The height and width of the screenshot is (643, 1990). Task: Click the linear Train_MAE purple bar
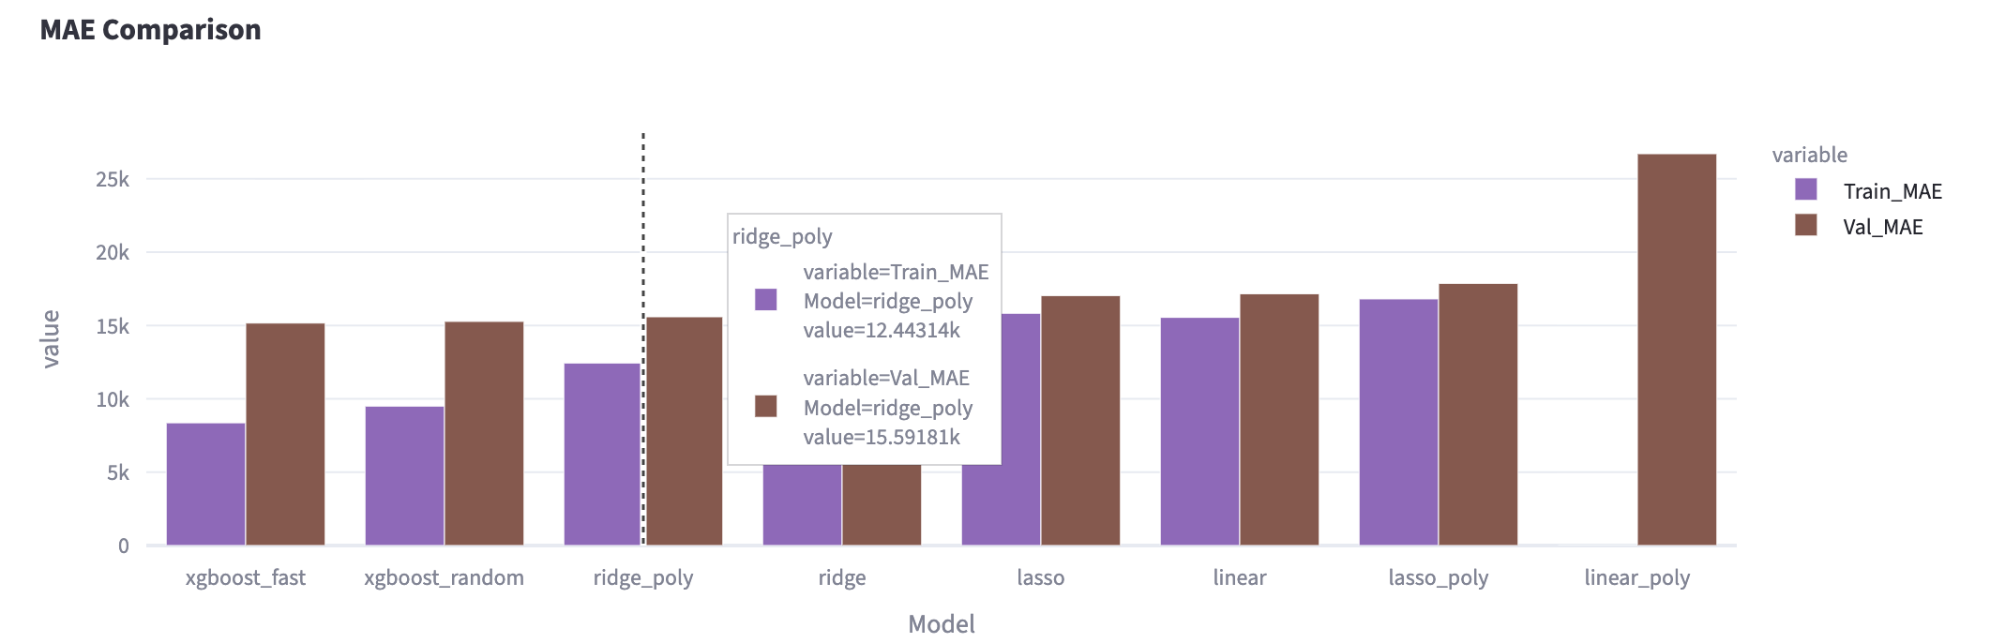pos(1199,431)
